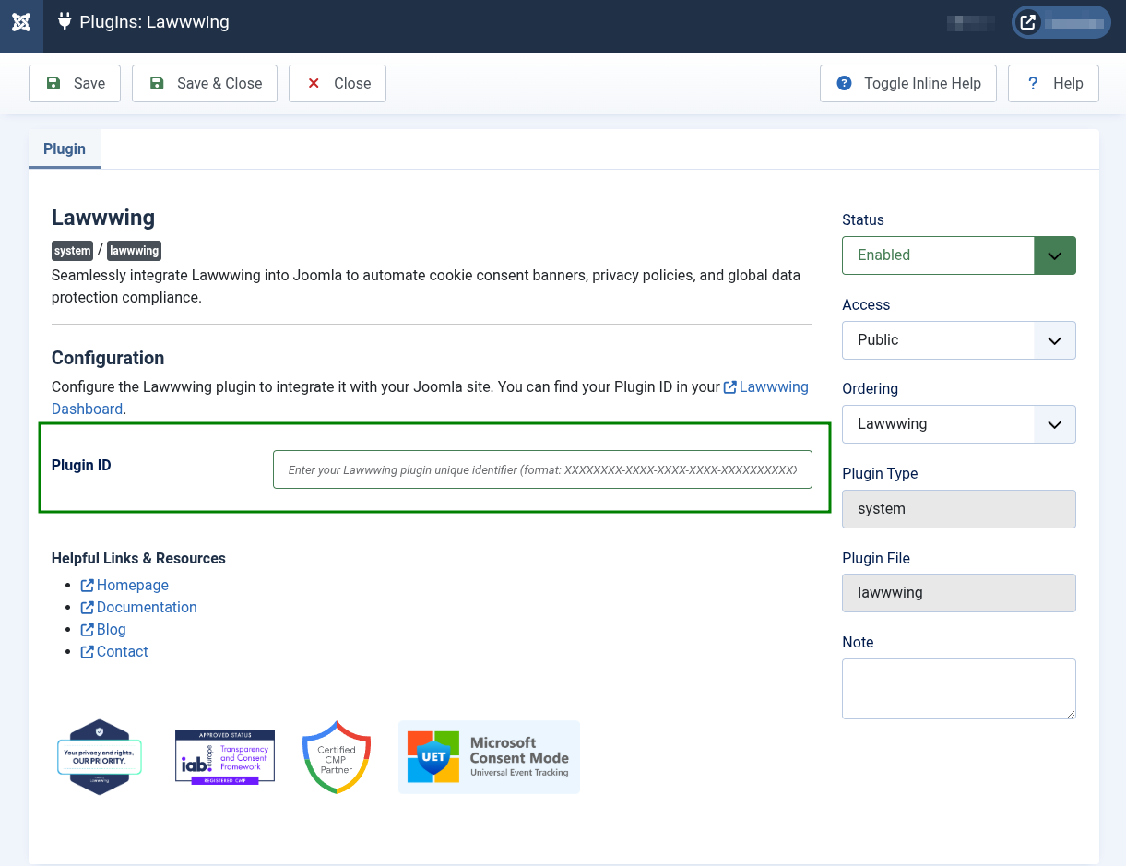Click the plug icon beside Plugins title
This screenshot has height=866, width=1126.
tap(64, 21)
